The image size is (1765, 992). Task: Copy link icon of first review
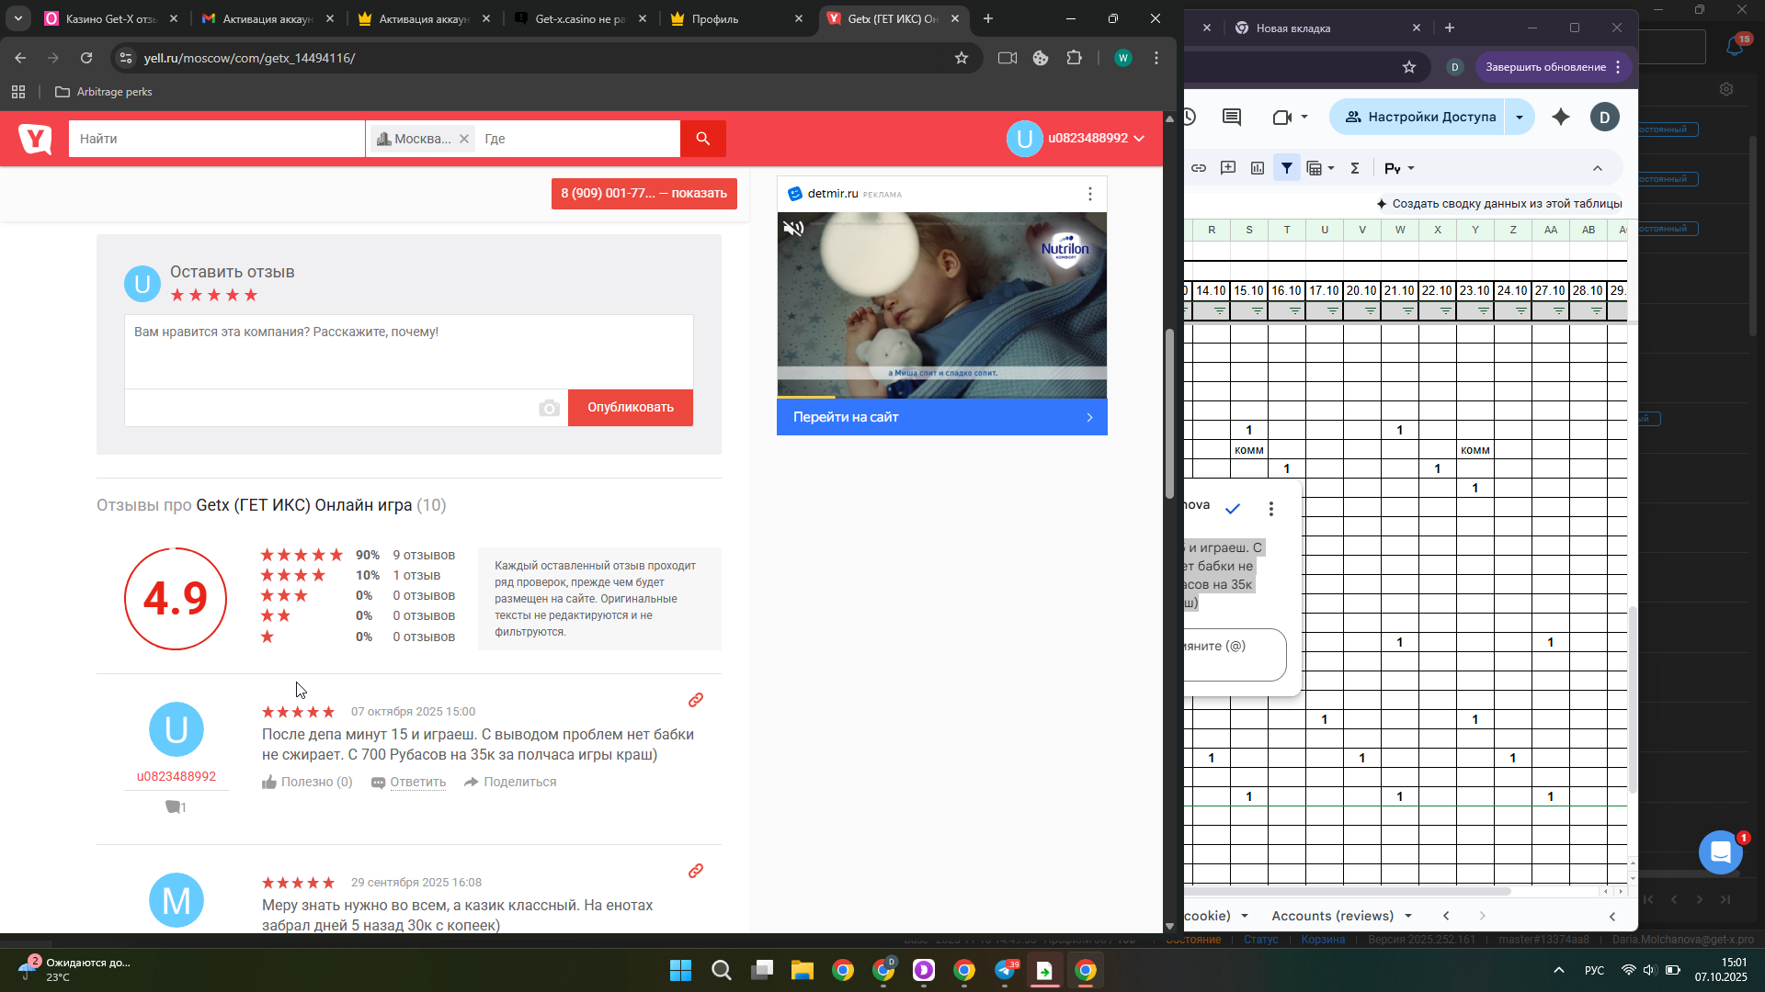tap(696, 701)
